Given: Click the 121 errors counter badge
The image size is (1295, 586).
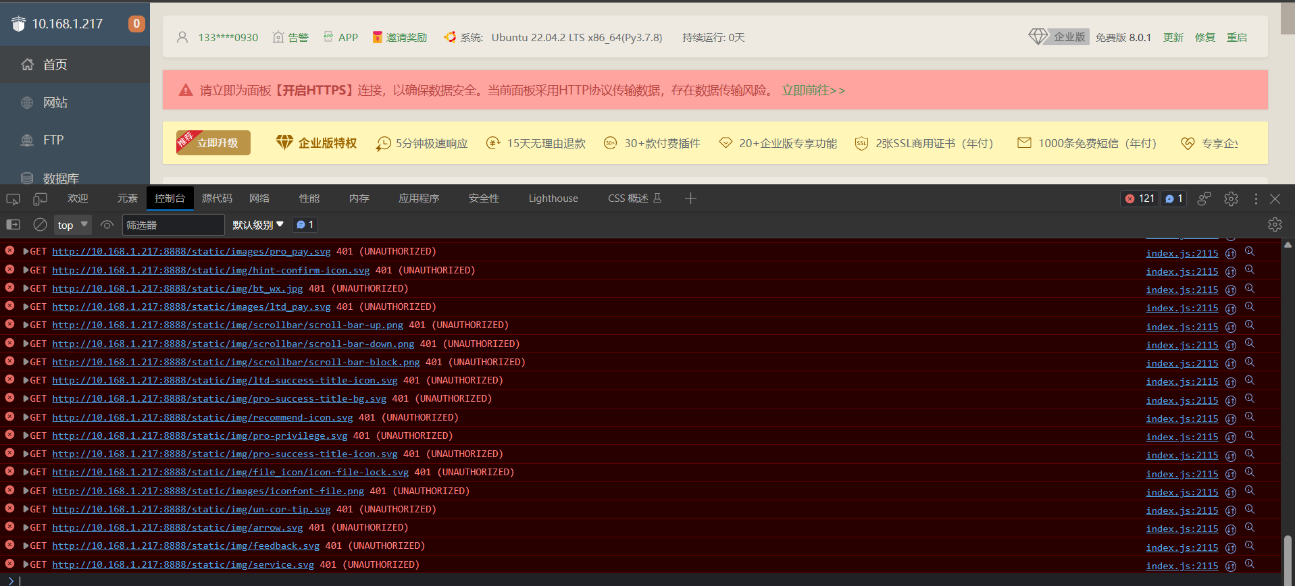Looking at the screenshot, I should pos(1140,198).
